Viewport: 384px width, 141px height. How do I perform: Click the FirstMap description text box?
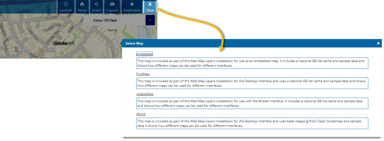click(252, 83)
